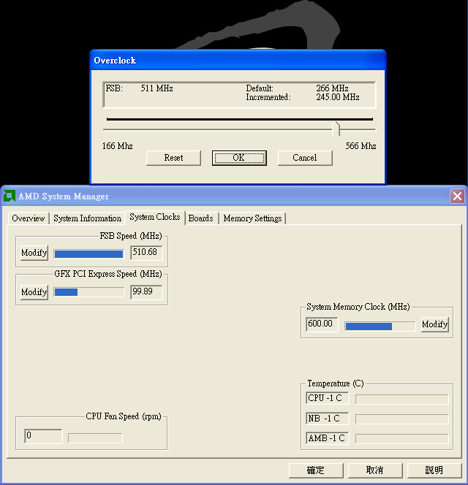Screen dimensions: 468x485
Task: Click the FSB Speed value field 510.68
Action: tap(146, 253)
